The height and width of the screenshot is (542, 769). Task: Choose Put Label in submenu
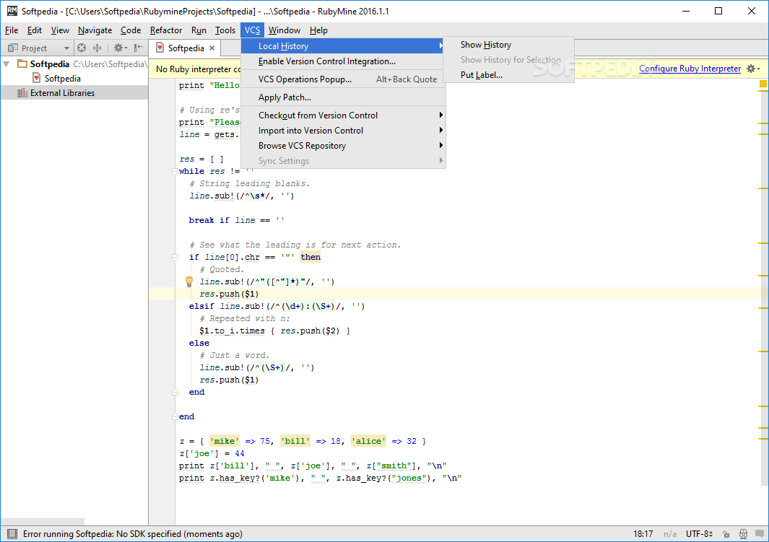click(x=508, y=75)
